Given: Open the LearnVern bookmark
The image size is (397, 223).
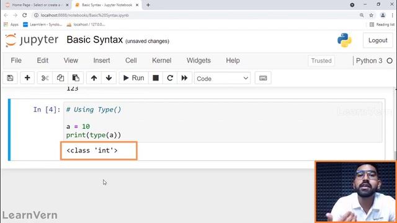Looking at the screenshot, I should (43, 25).
